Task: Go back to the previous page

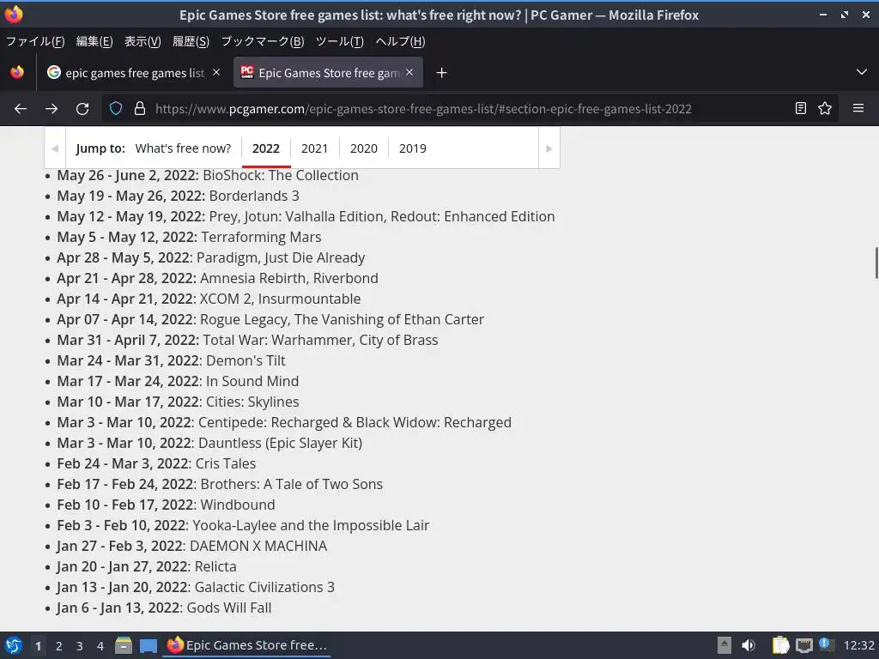Action: pyautogui.click(x=21, y=109)
